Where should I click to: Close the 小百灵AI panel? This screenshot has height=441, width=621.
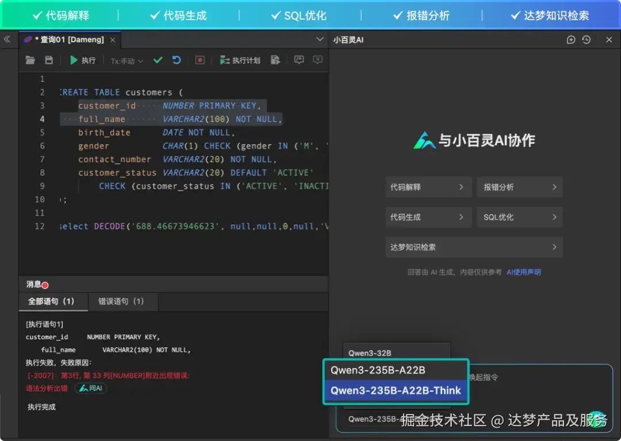[609, 40]
